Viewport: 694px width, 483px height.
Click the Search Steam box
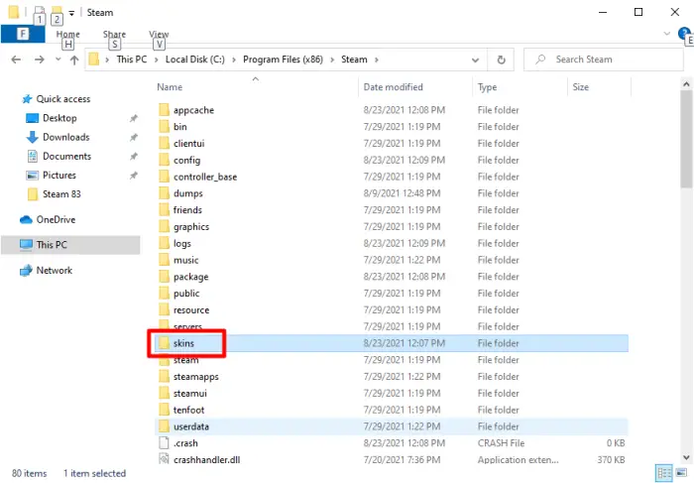(603, 60)
